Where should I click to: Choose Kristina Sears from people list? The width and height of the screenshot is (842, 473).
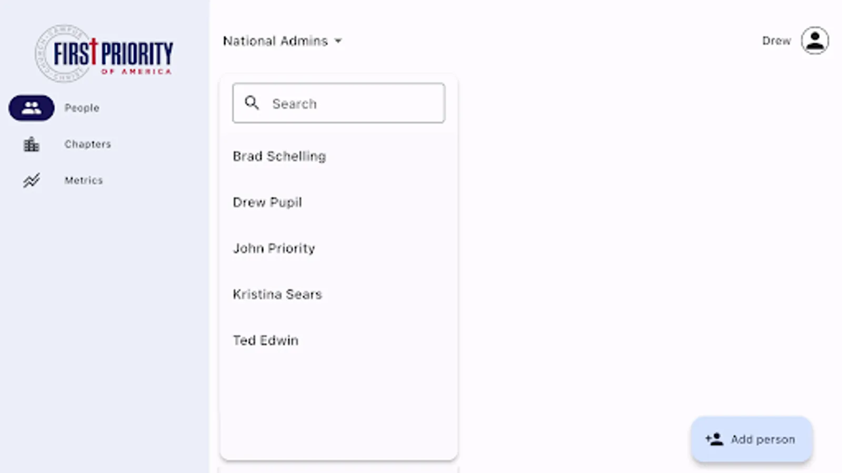pyautogui.click(x=277, y=294)
